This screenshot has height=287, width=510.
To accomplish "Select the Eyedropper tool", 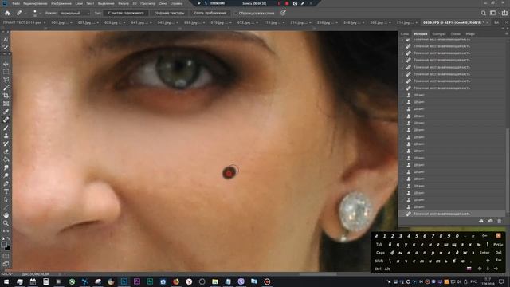I will tap(6, 112).
